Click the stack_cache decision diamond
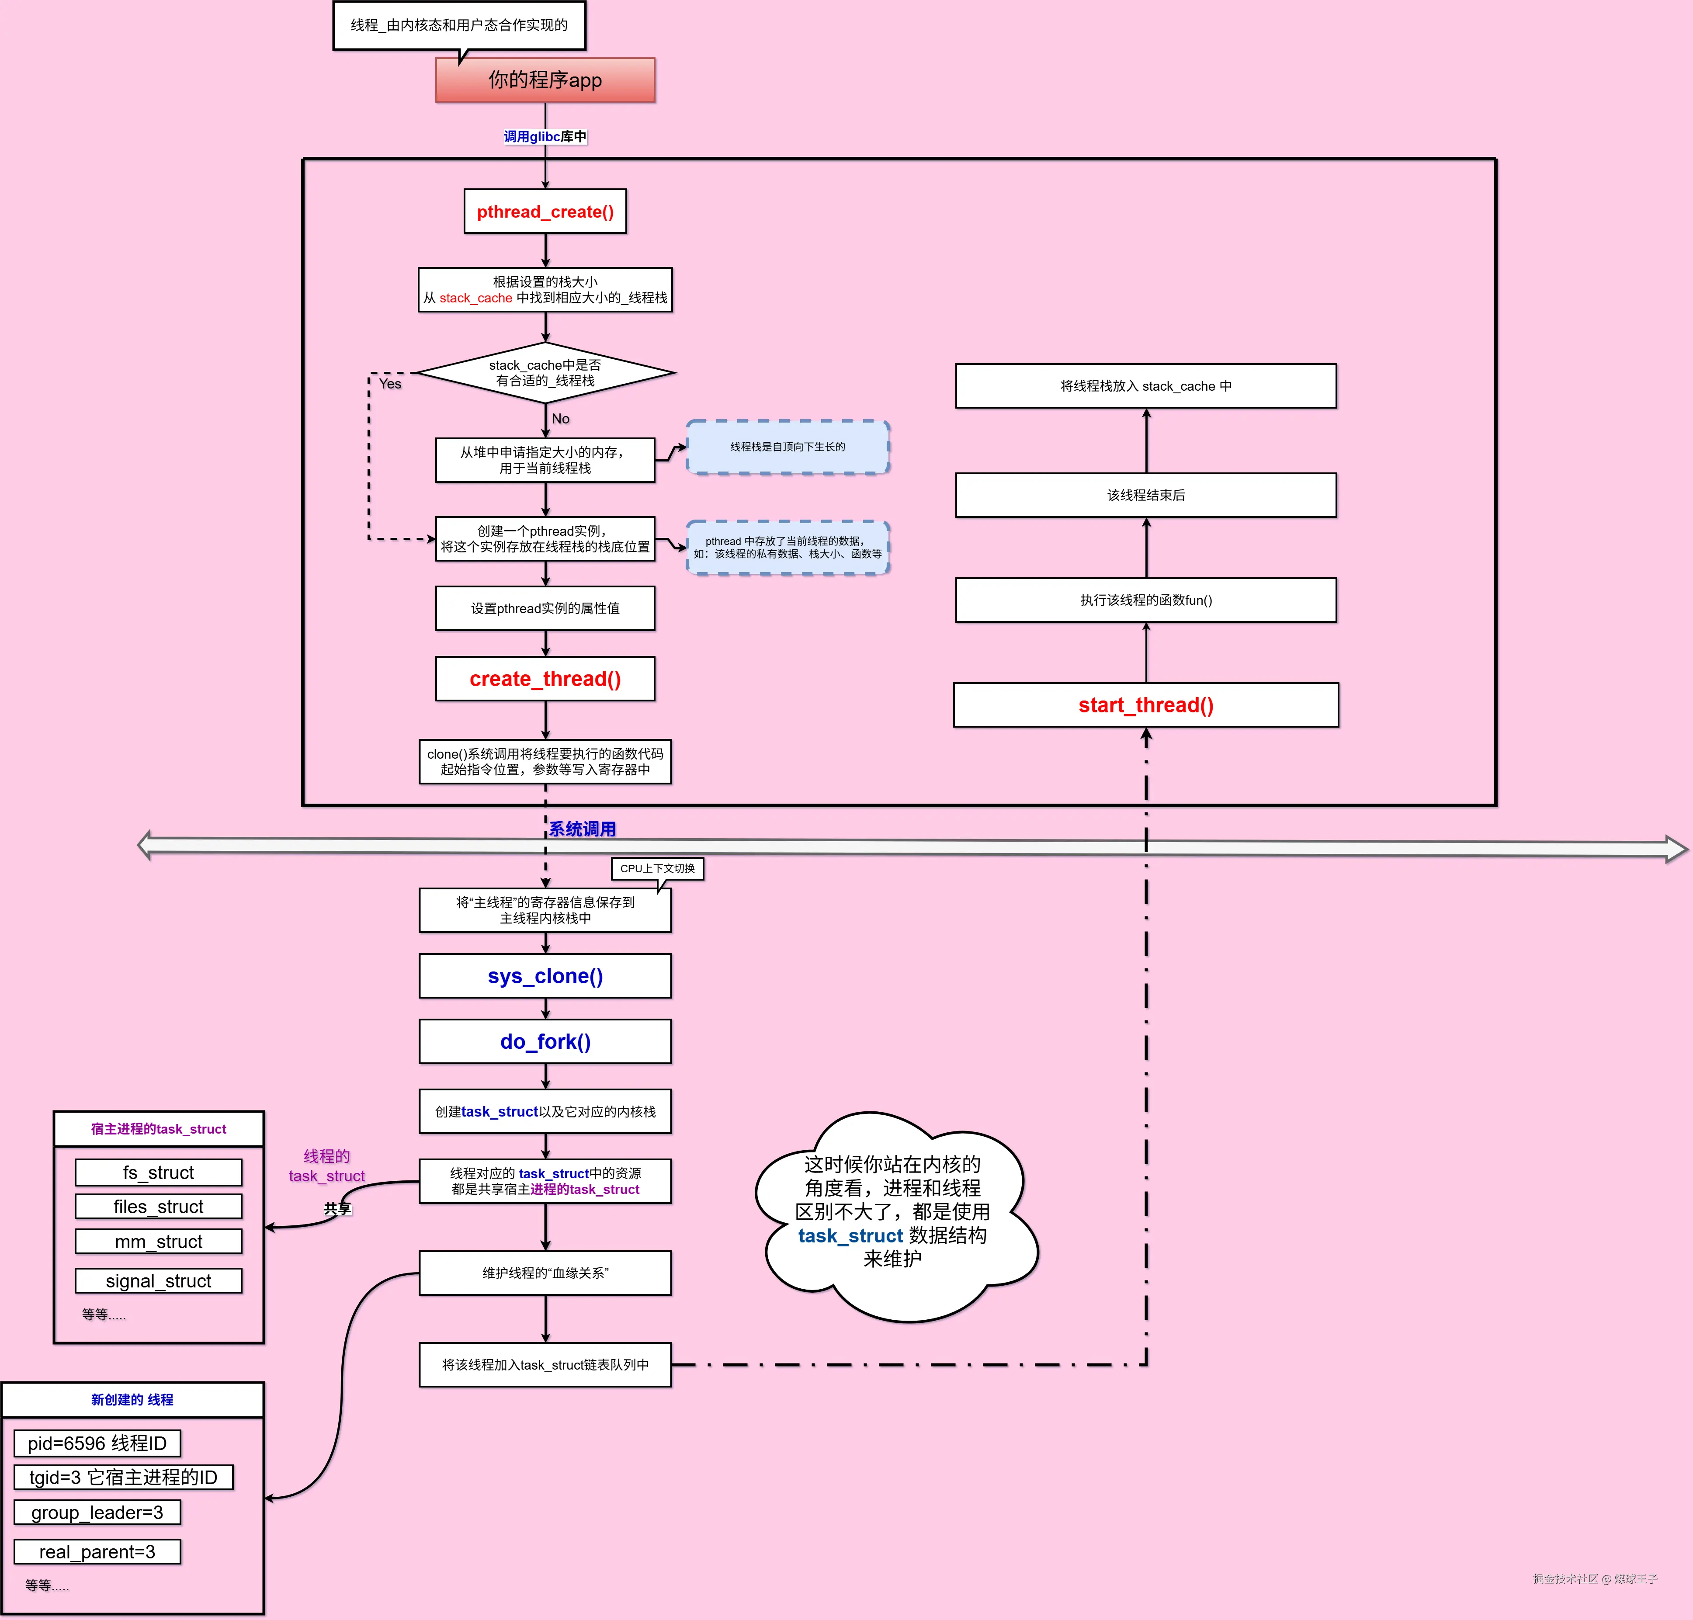The height and width of the screenshot is (1620, 1693). click(545, 373)
